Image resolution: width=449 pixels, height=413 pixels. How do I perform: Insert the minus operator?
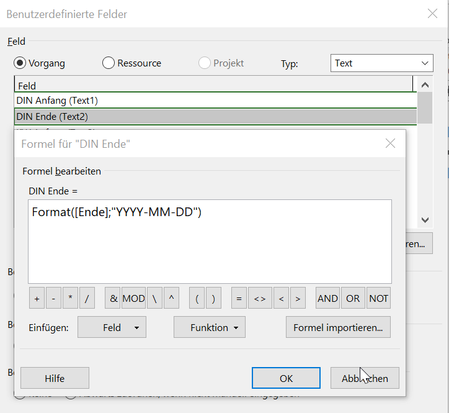pyautogui.click(x=53, y=299)
